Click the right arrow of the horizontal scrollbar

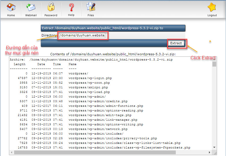pos(210,152)
